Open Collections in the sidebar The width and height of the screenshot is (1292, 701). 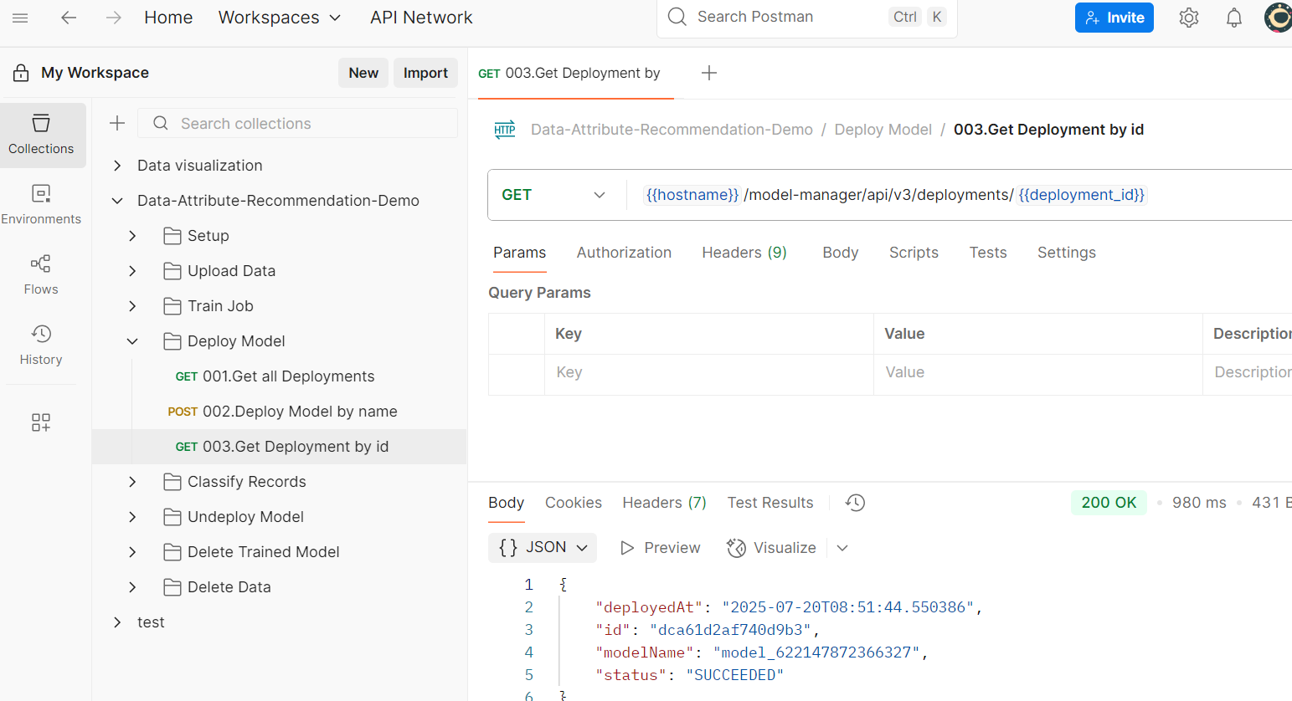click(42, 135)
